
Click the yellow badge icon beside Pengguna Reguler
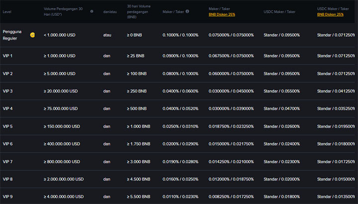(x=32, y=35)
